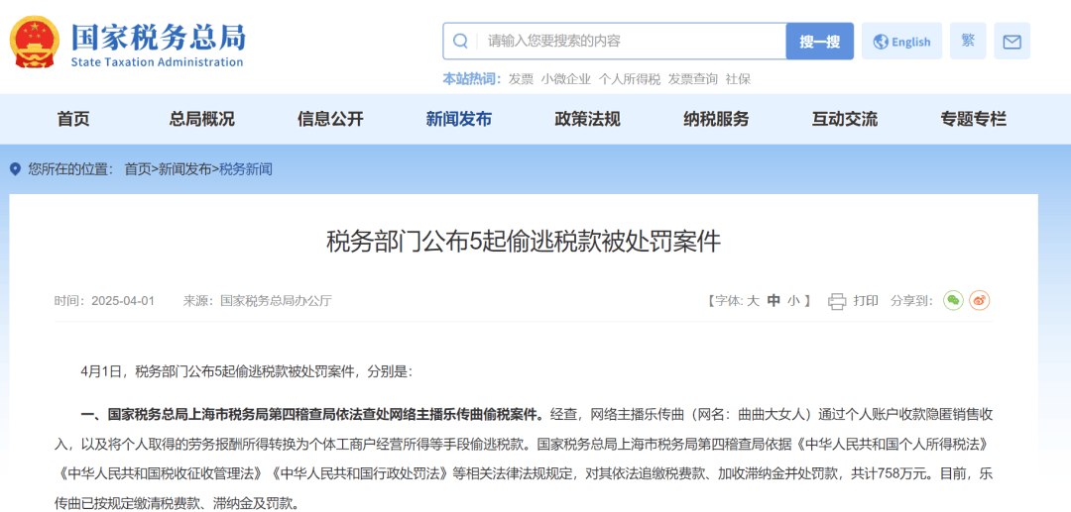Go to 新闻发布 in breadcrumb
The width and height of the screenshot is (1071, 512).
(185, 169)
